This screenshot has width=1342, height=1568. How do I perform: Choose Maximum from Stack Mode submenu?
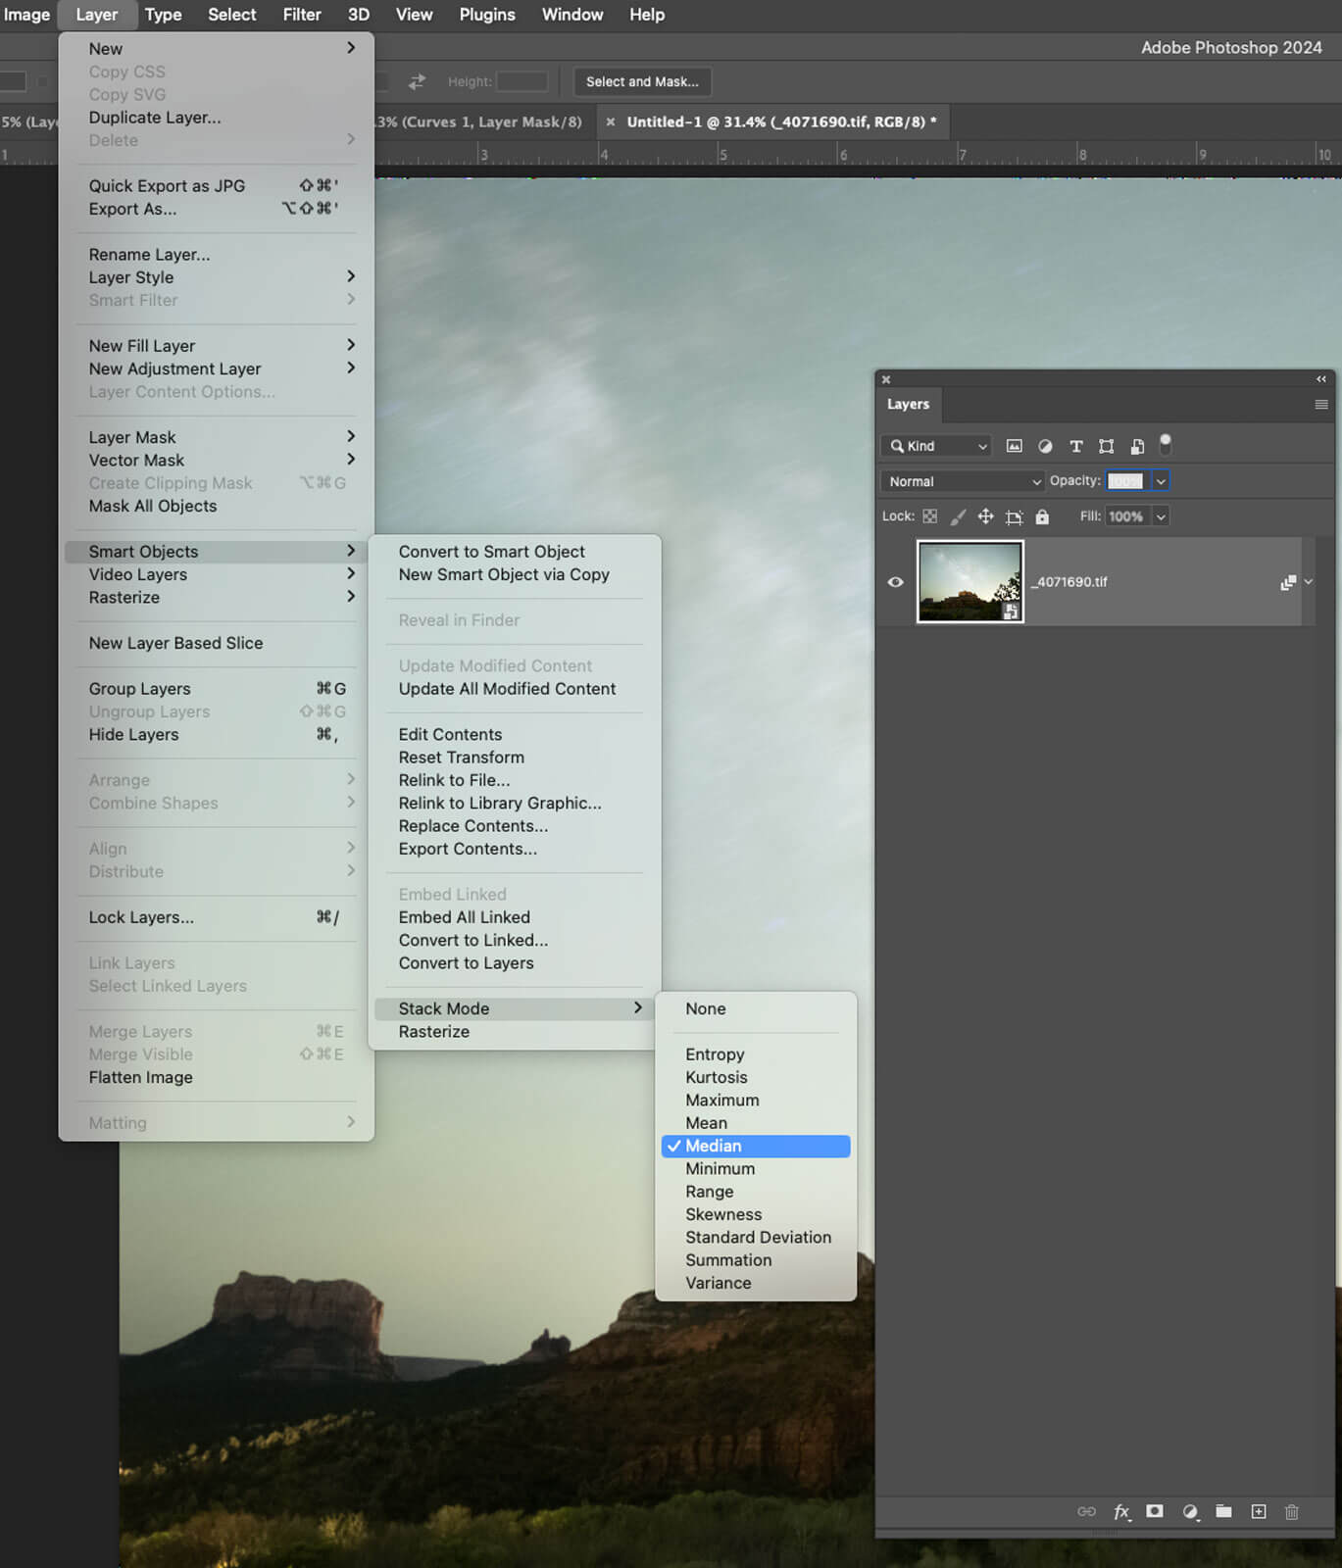(721, 1101)
